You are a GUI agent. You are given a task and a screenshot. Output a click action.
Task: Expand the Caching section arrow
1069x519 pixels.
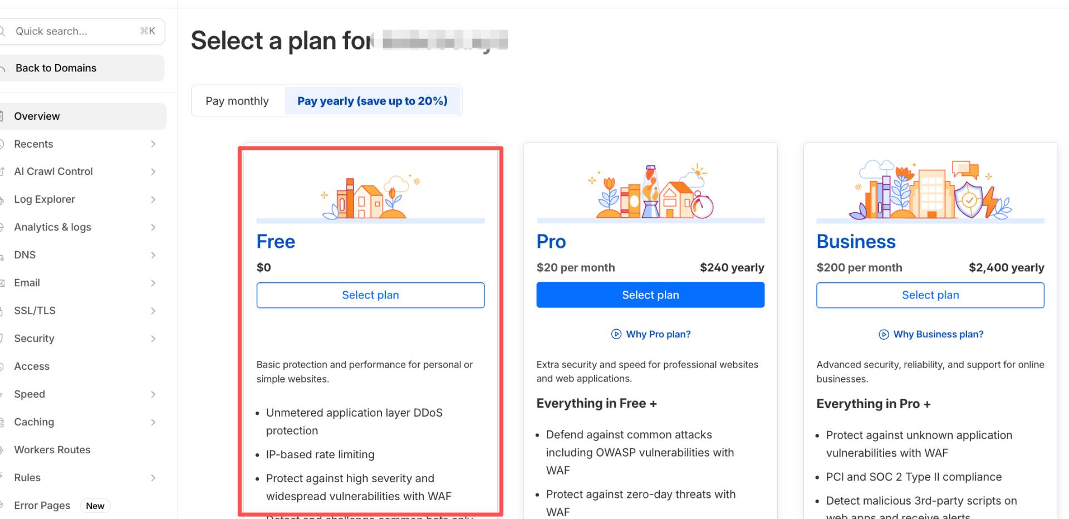(x=153, y=422)
